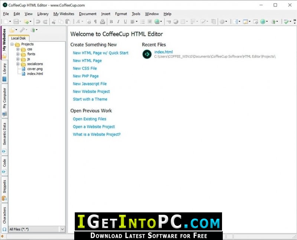The height and width of the screenshot is (240, 297).
Task: Open the New Document dropdown arrow
Action: pyautogui.click(x=10, y=22)
